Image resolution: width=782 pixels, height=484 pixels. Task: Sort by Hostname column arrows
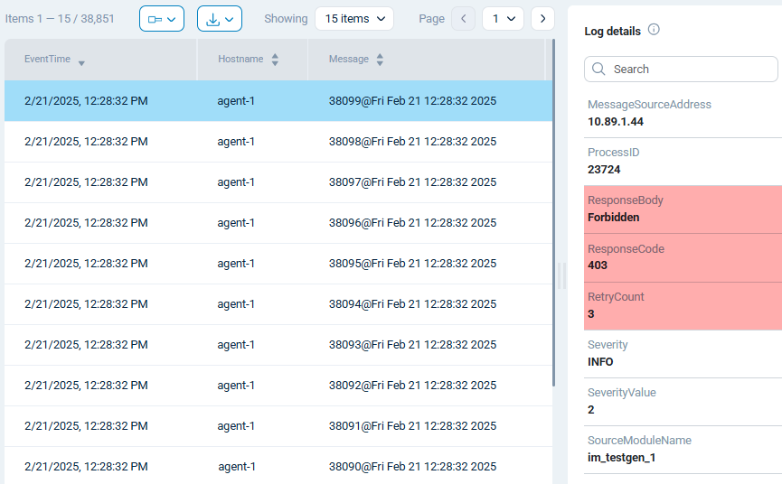[275, 60]
